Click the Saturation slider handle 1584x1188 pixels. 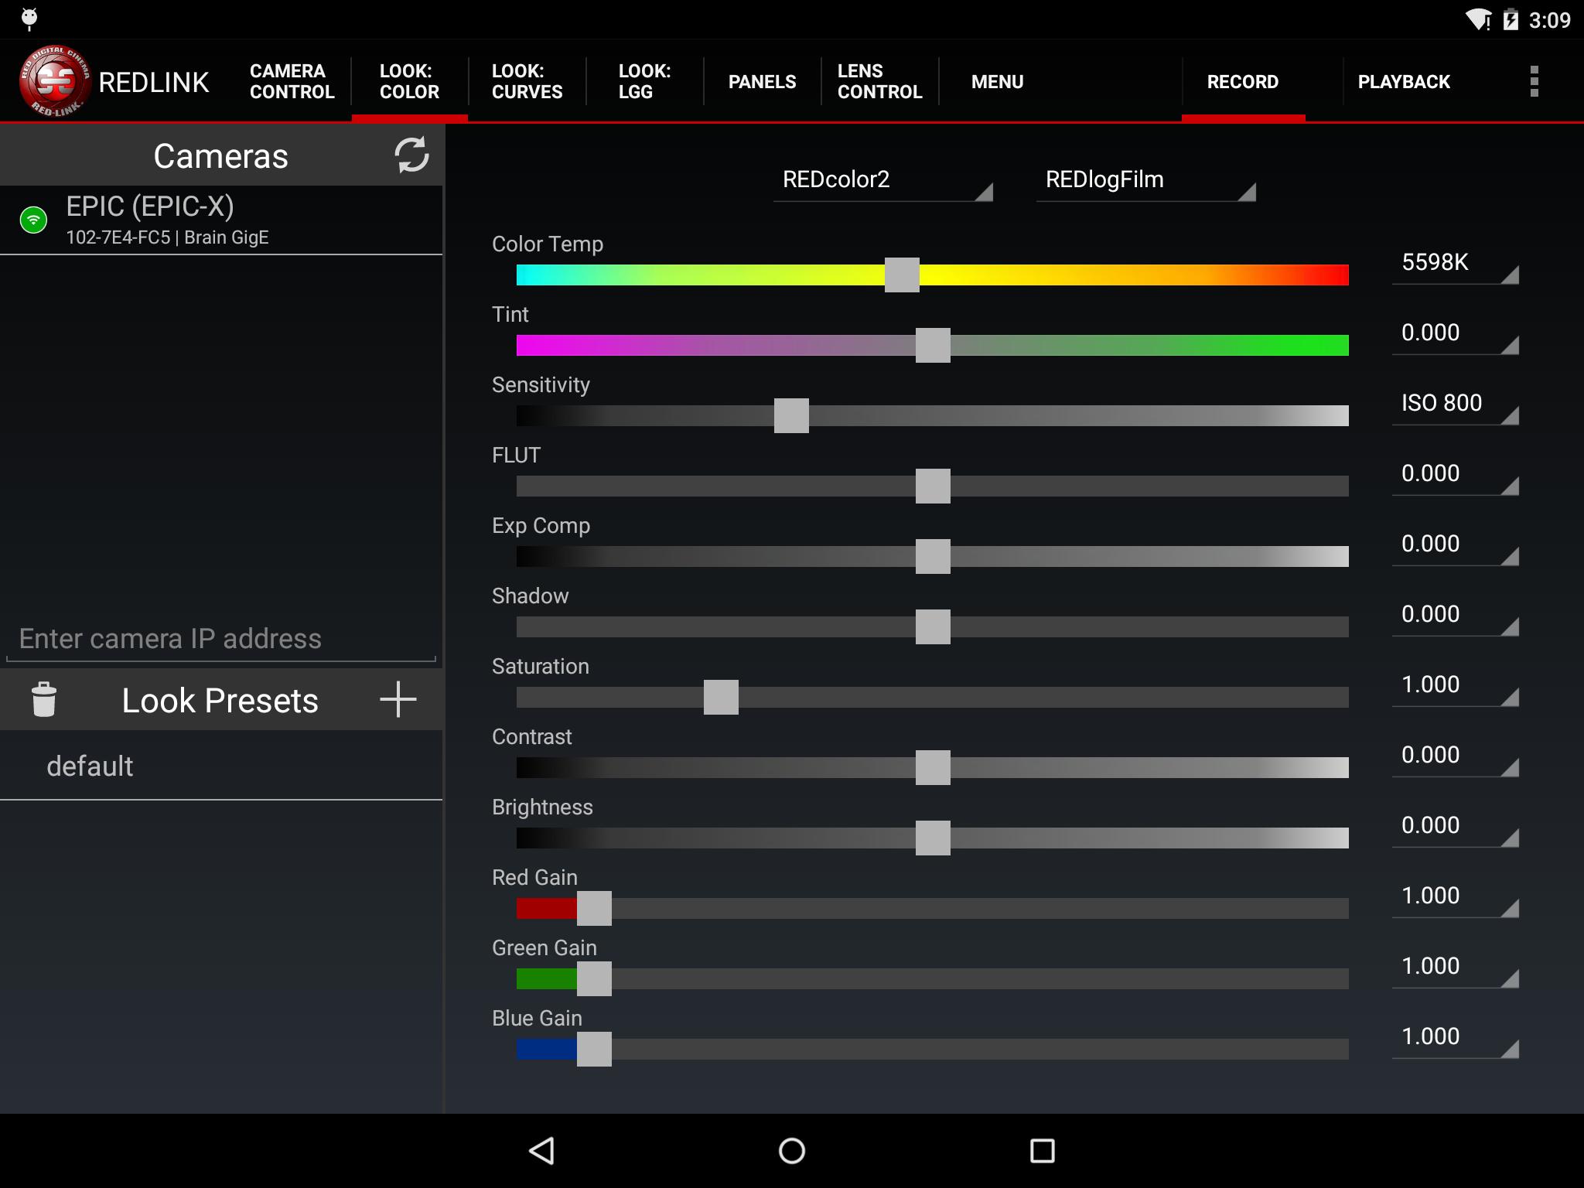(x=721, y=697)
